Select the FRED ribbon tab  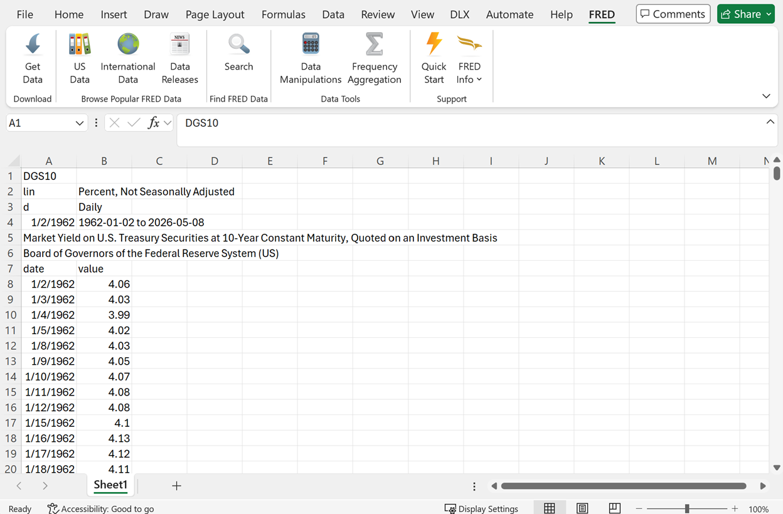pyautogui.click(x=602, y=14)
